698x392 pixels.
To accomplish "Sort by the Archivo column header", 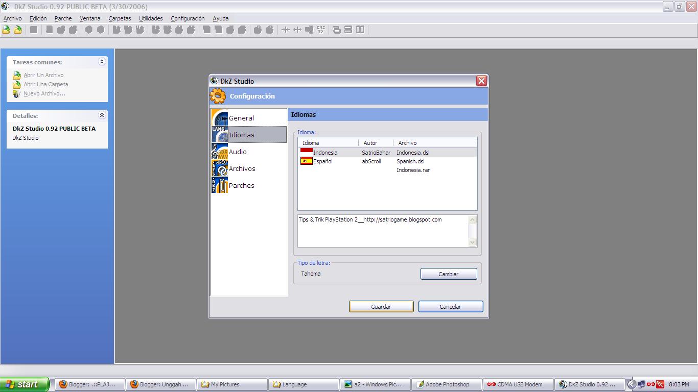I will click(434, 143).
